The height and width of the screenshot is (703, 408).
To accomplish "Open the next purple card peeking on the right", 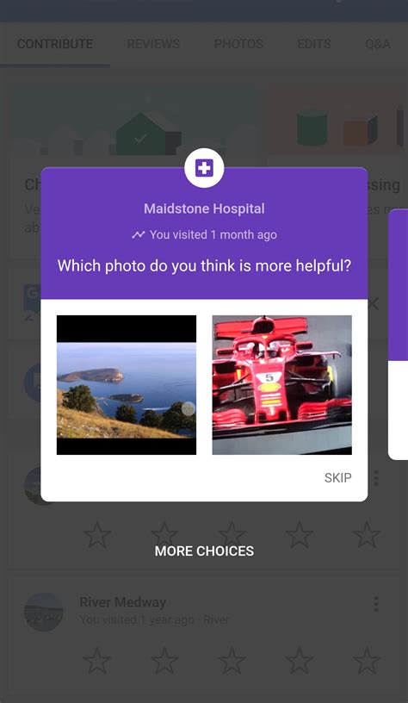I will [398, 334].
